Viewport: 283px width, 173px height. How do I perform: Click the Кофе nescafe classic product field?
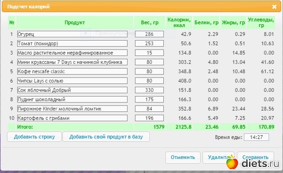click(x=72, y=71)
